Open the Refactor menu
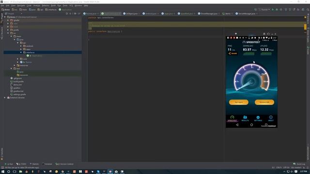Screen dimensions: 310x174 (45, 5)
